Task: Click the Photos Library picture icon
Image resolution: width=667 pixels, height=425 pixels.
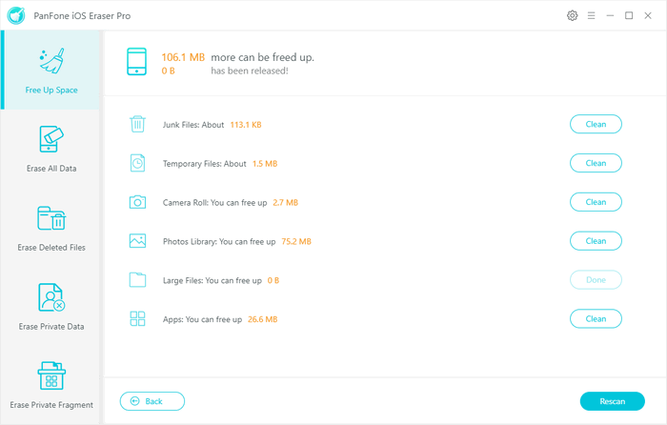Action: coord(137,241)
